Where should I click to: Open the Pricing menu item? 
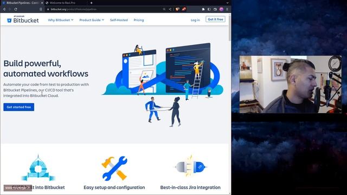pos(139,20)
